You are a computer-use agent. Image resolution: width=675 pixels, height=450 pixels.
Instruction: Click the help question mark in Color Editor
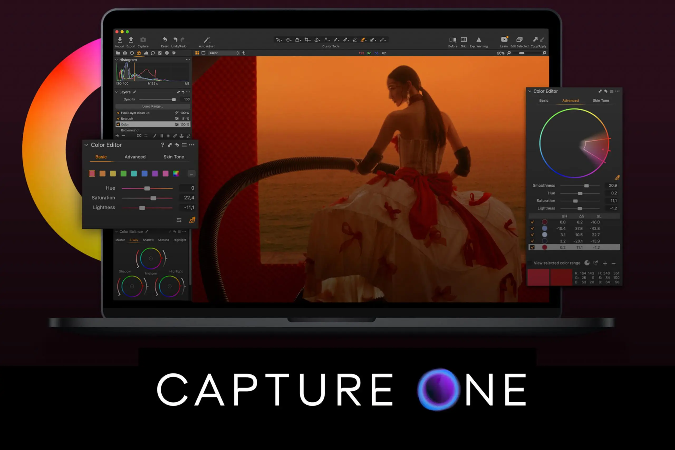coord(162,145)
